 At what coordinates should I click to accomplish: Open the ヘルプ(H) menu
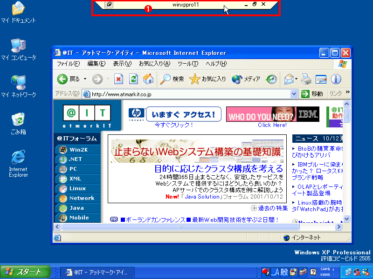(216, 64)
